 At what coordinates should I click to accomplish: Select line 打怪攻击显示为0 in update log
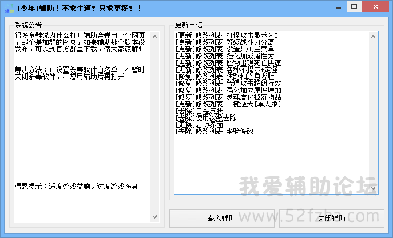point(227,35)
